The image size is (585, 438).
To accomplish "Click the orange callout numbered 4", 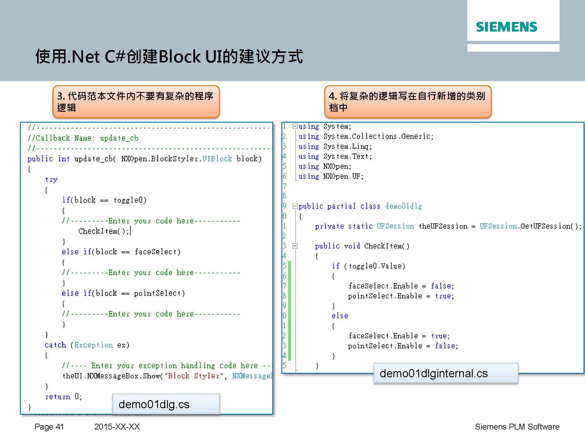I will tap(408, 102).
